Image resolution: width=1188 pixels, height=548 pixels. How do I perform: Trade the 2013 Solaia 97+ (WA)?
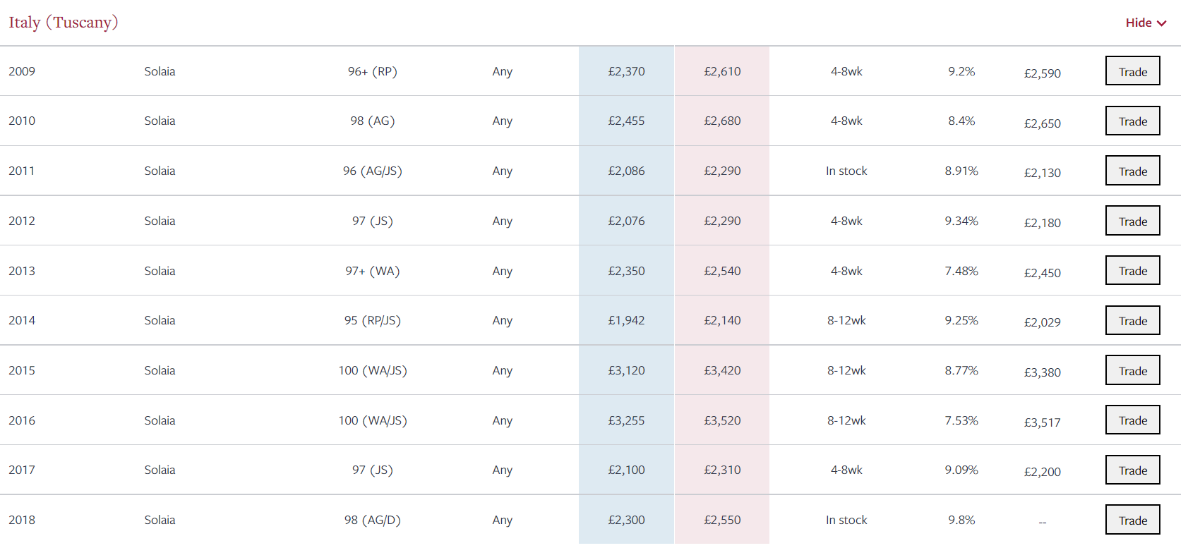(1132, 270)
